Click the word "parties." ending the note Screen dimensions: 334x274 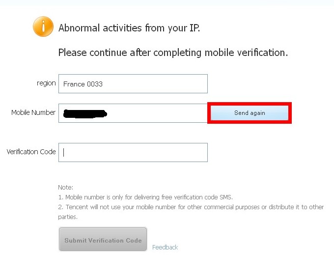[x=68, y=217]
